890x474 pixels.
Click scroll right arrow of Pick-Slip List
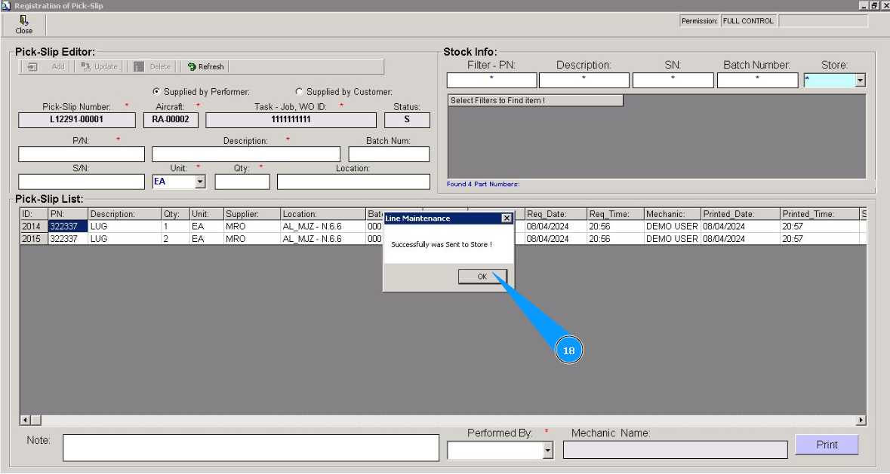point(861,420)
